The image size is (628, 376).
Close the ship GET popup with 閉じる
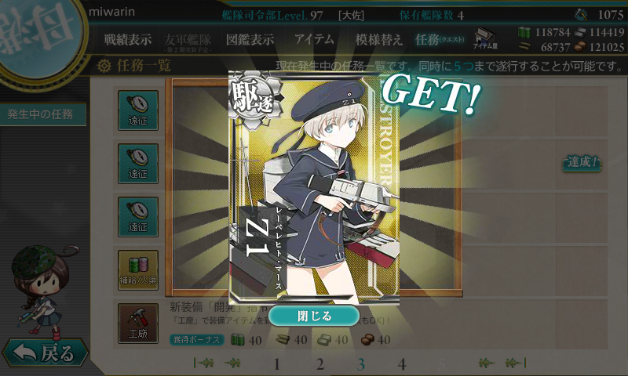coord(314,316)
